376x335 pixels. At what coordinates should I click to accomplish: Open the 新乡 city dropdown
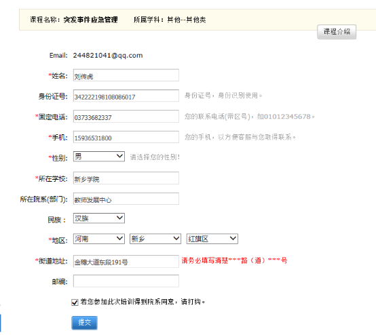[x=155, y=239]
